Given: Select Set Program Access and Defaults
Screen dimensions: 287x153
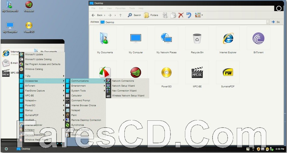Looking at the screenshot, I should 42,64.
